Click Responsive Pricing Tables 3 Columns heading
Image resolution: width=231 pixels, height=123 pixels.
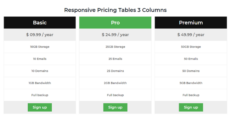[x=115, y=10]
